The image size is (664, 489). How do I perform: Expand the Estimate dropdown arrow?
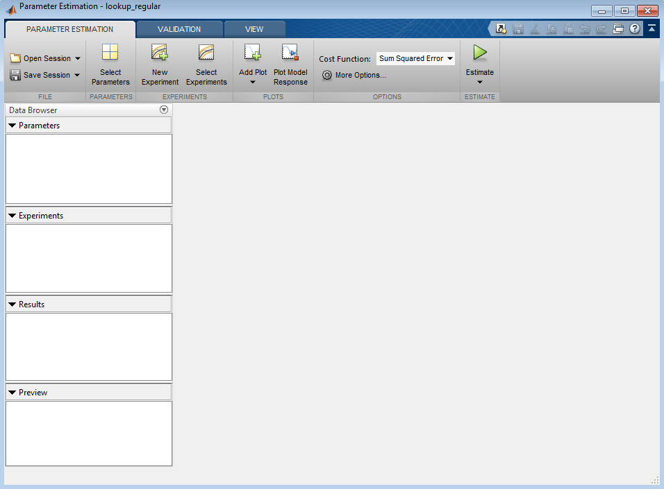[x=480, y=82]
